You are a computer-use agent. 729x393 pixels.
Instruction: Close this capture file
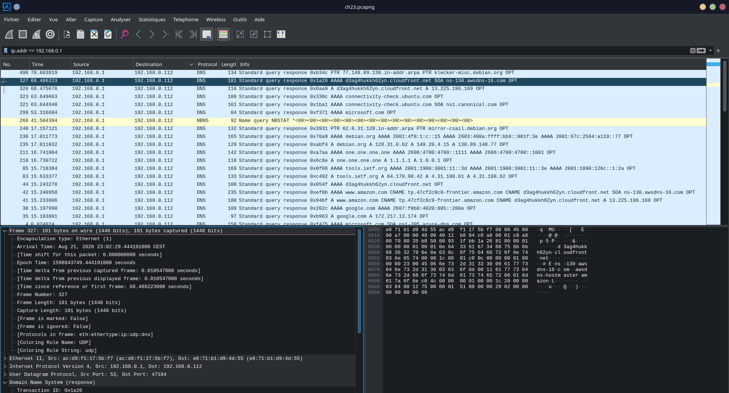94,34
